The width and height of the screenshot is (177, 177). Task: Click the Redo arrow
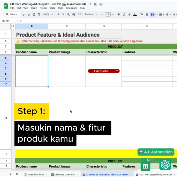tap(28, 14)
